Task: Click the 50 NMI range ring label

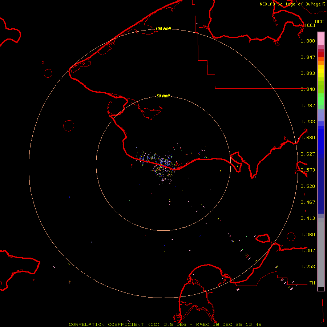Action: click(163, 96)
